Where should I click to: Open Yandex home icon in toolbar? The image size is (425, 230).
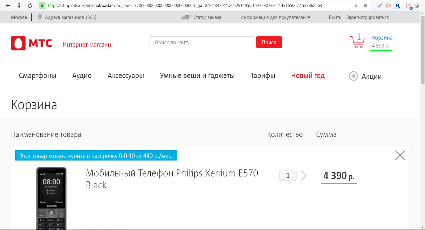(19, 6)
